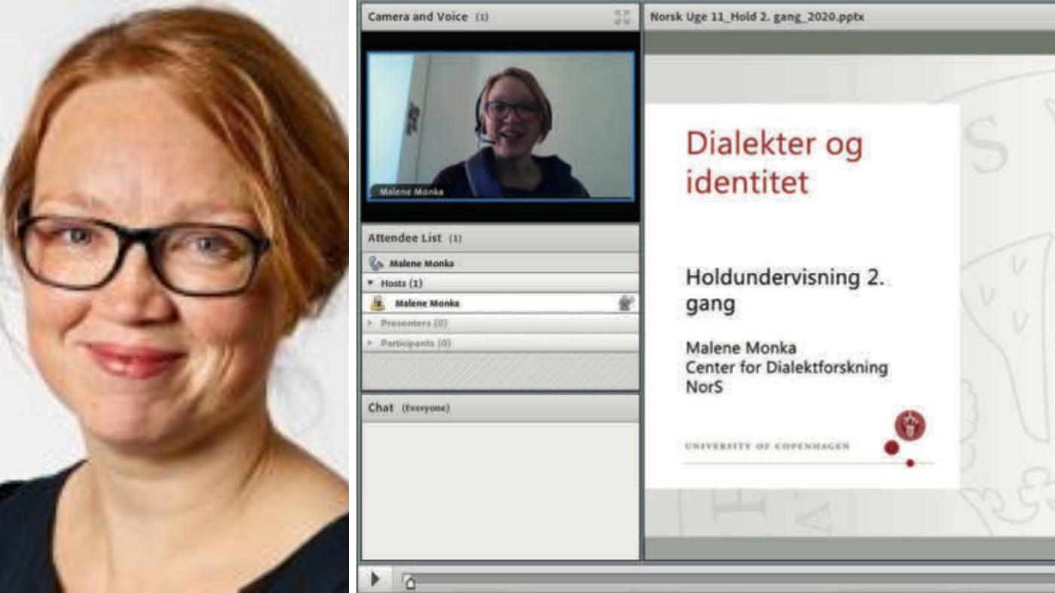Click the Camera and Voice pod title
Viewport: 1055px width, 593px height.
click(417, 17)
